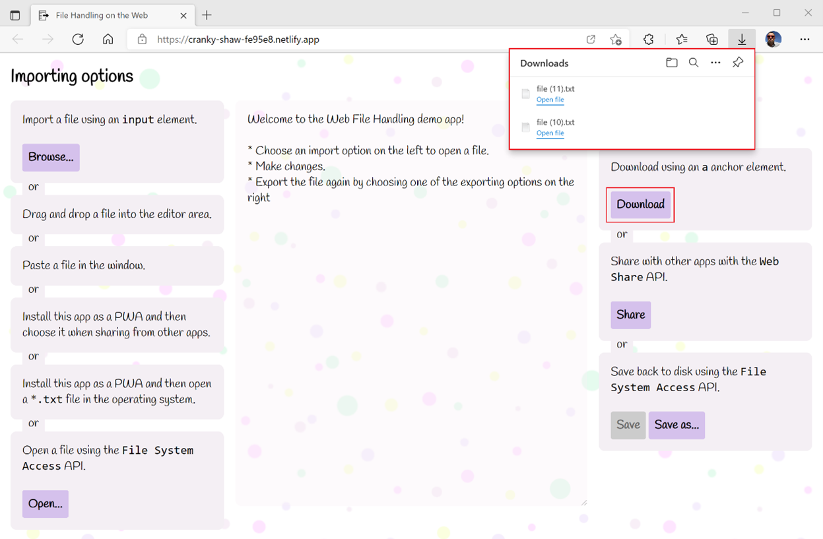Refresh the current page
Viewport: 823px width, 539px height.
point(78,40)
